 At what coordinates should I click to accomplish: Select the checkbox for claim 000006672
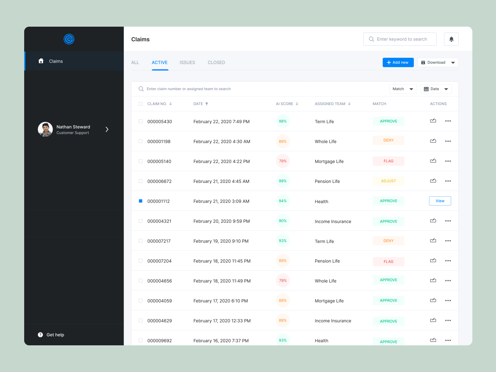tap(140, 181)
